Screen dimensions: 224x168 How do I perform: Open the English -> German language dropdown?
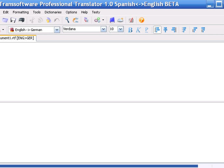click(x=57, y=30)
